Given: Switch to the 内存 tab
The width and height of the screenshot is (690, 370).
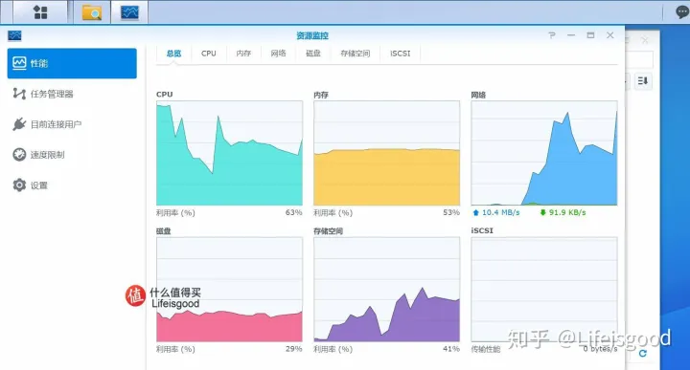Looking at the screenshot, I should coord(243,54).
